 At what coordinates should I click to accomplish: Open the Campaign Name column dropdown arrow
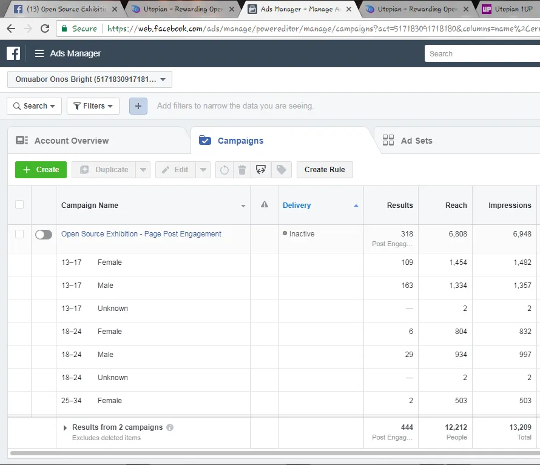pos(243,206)
